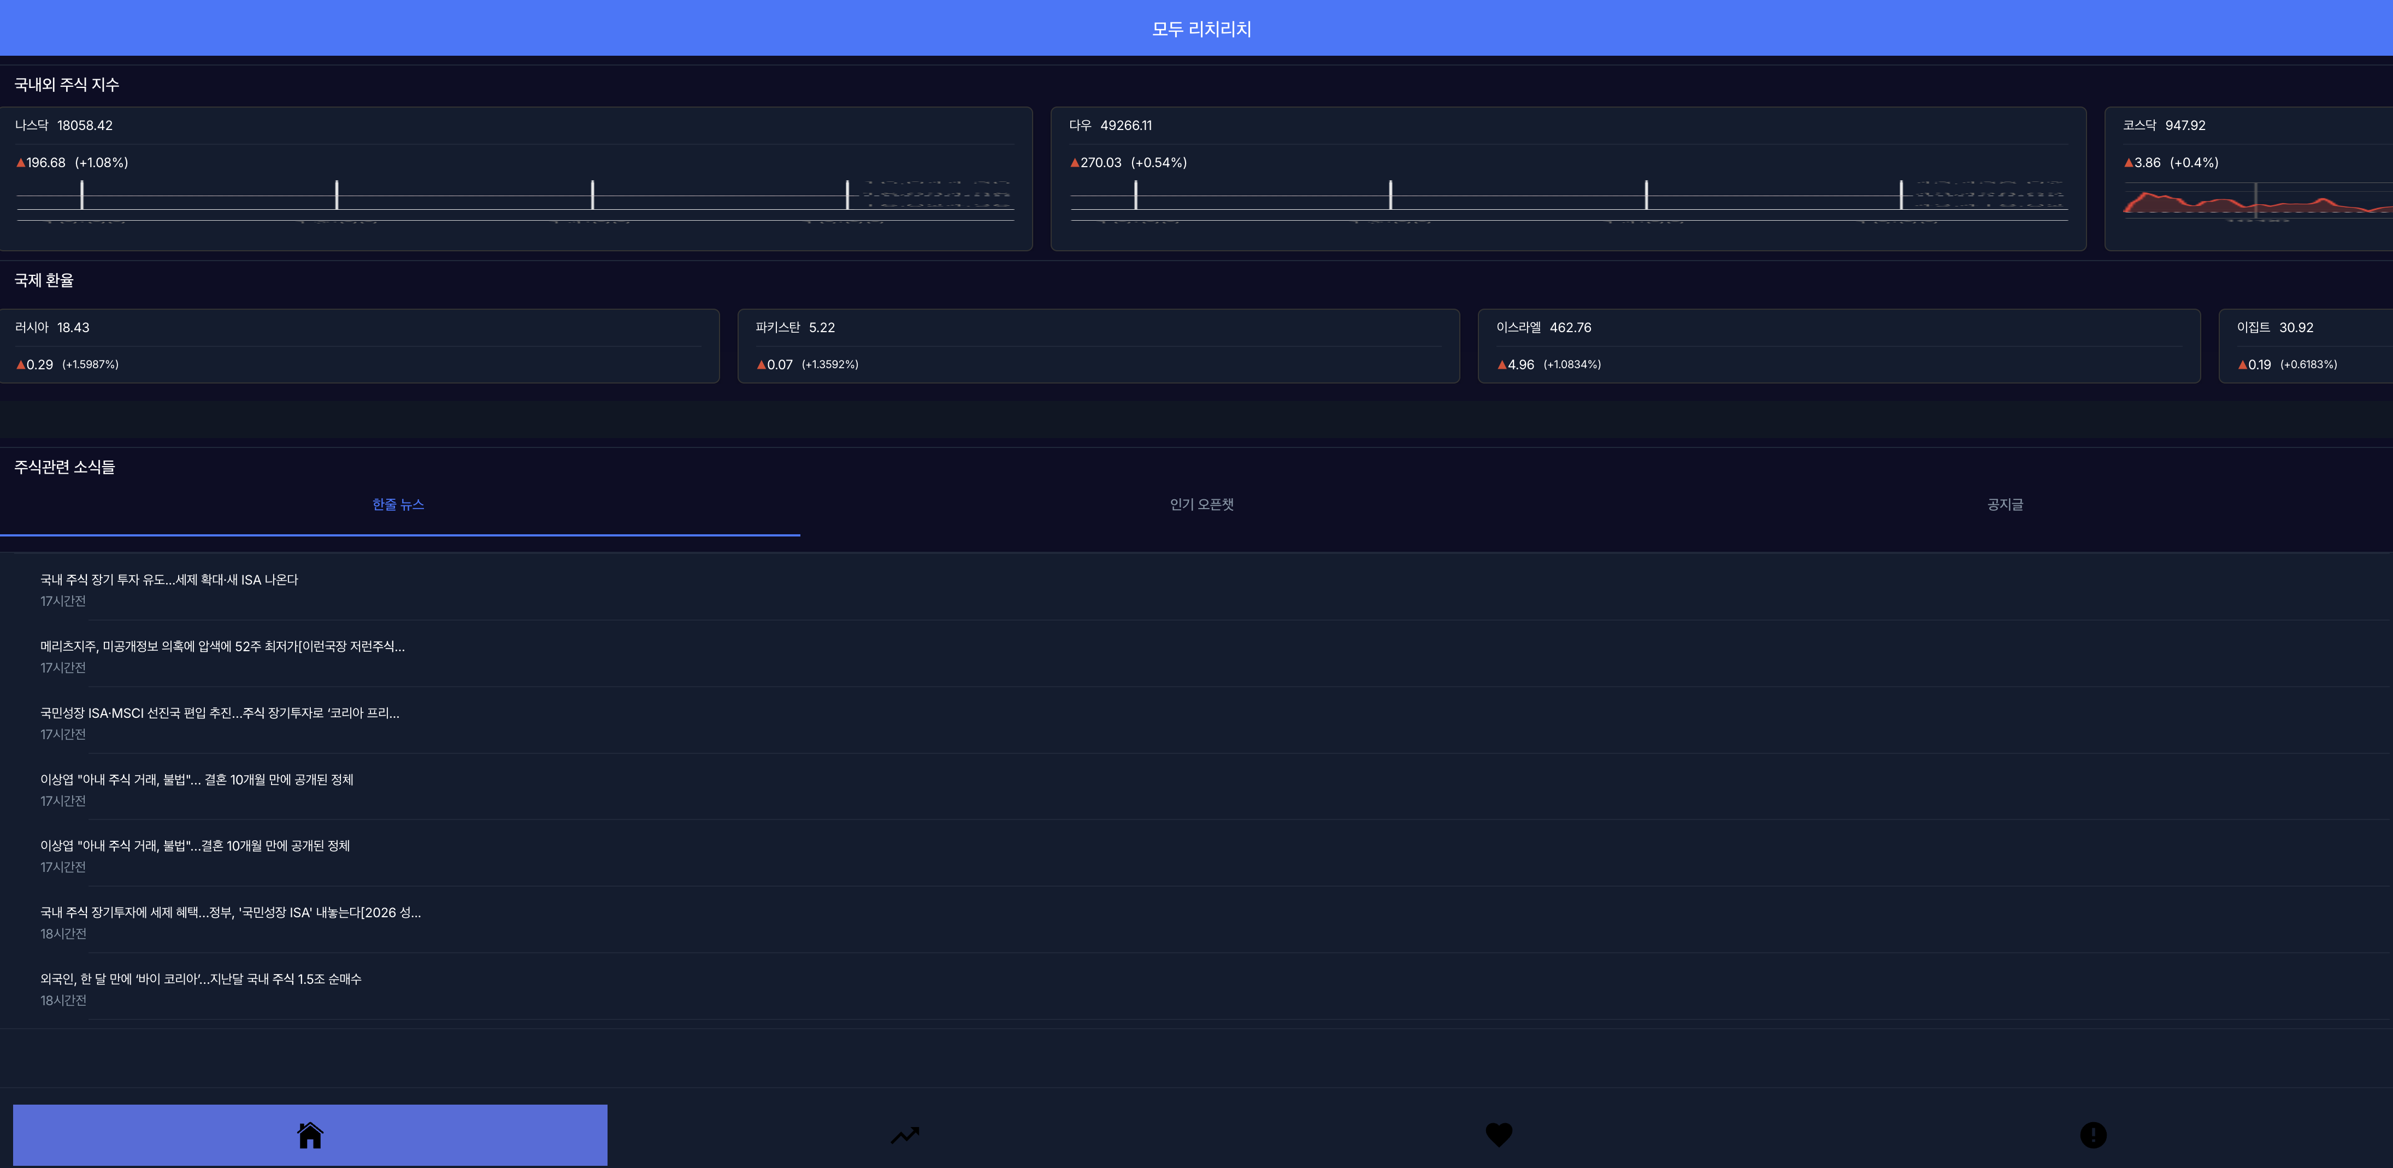The image size is (2393, 1168).
Task: Select the 한줄 뉴스 tab
Action: pyautogui.click(x=398, y=505)
